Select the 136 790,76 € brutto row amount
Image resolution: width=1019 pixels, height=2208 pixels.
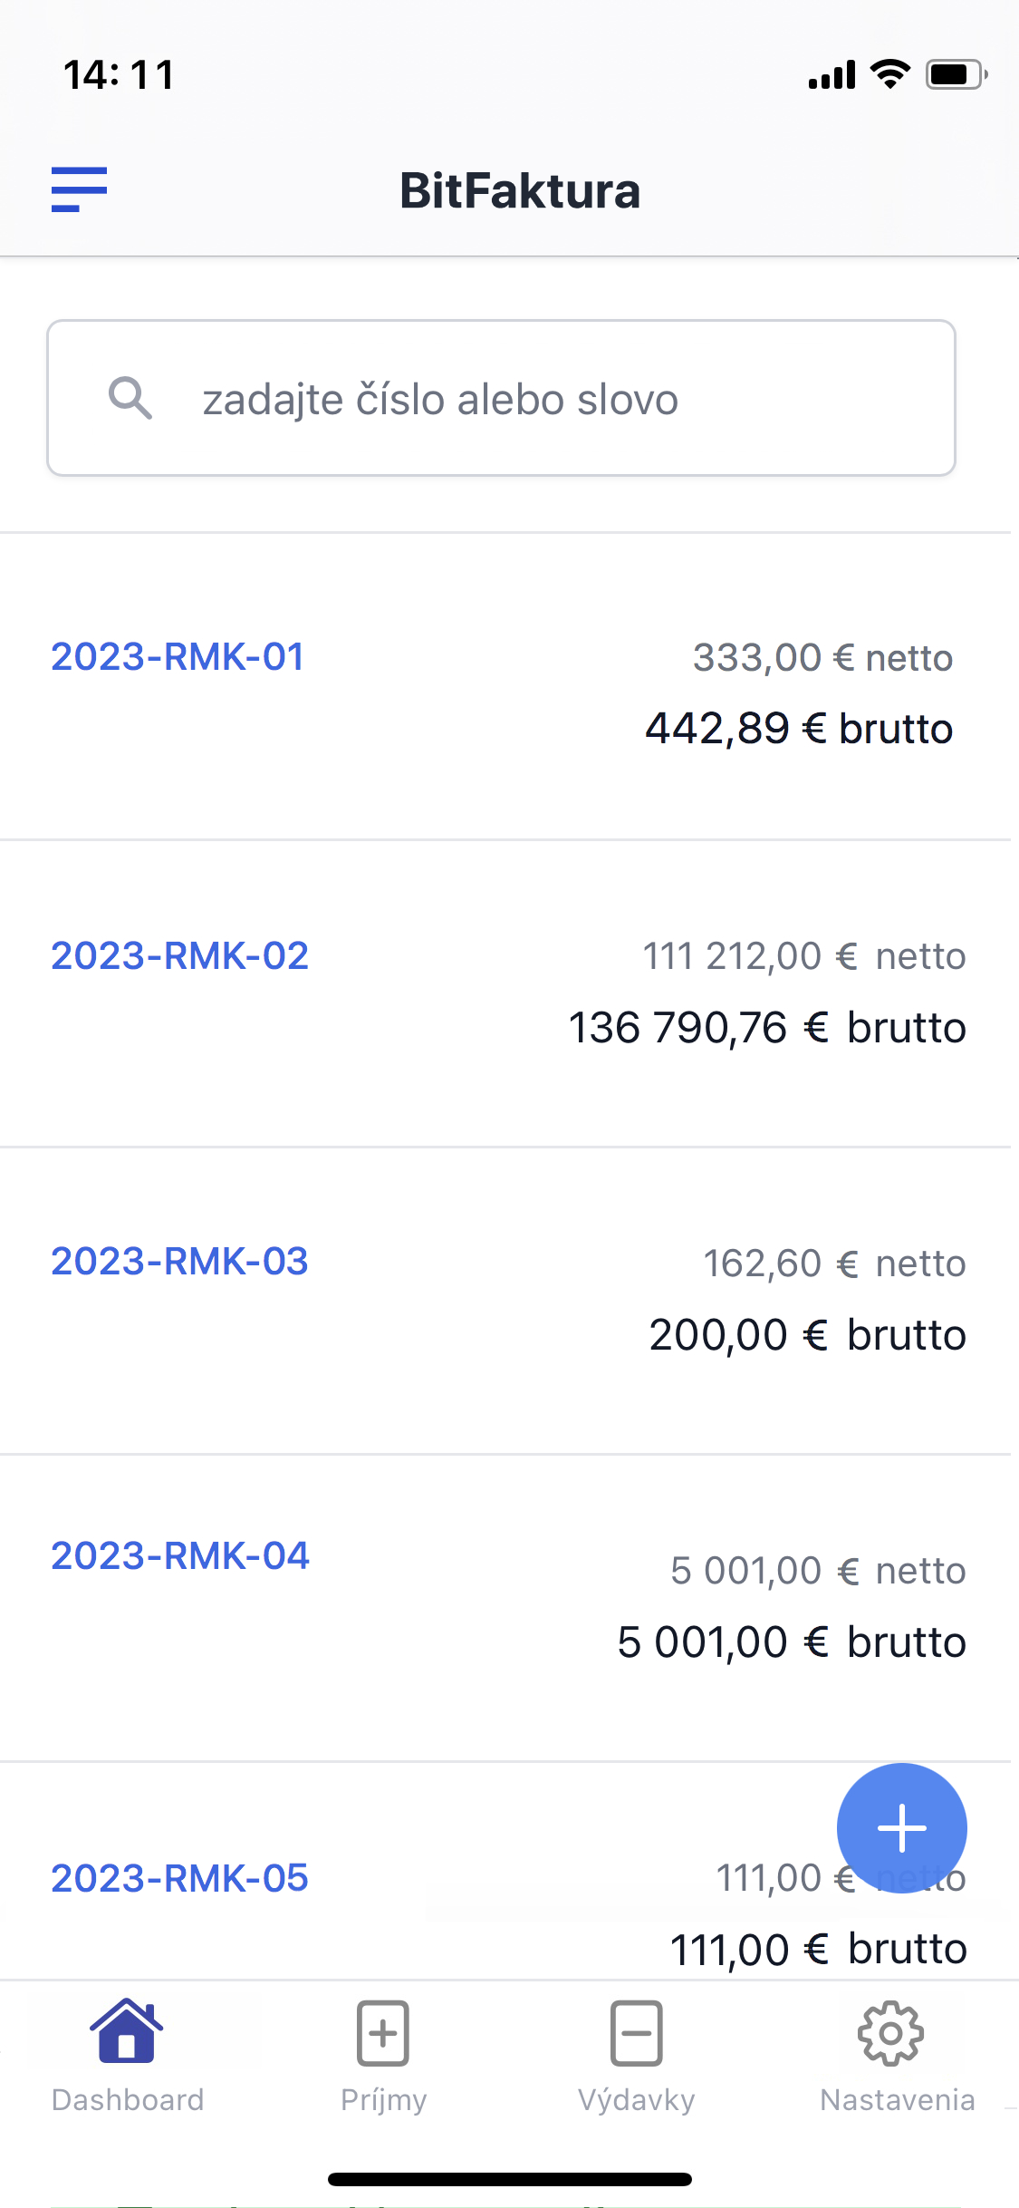point(767,1028)
